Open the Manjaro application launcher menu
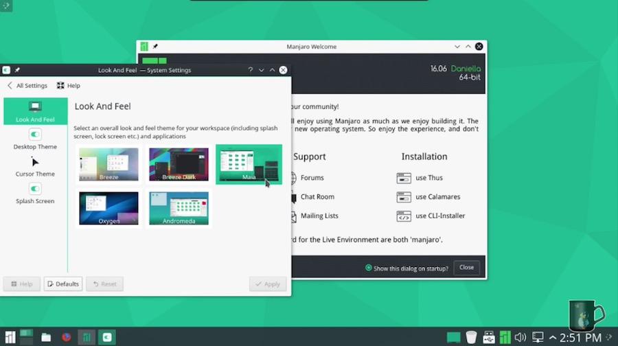 click(10, 337)
